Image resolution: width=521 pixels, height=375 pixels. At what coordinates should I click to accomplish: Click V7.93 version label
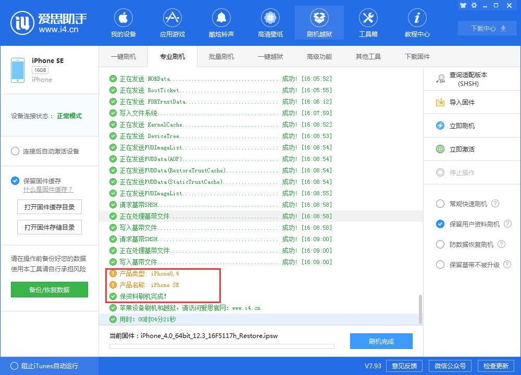[373, 366]
